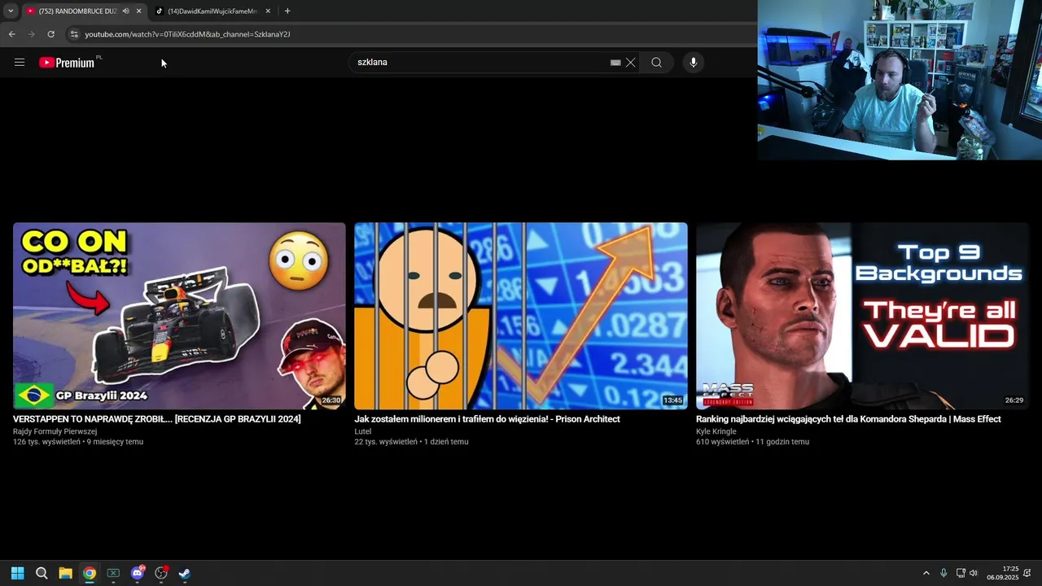The height and width of the screenshot is (586, 1042).
Task: Click '126 tys. wyświetleń' view count text
Action: point(46,442)
